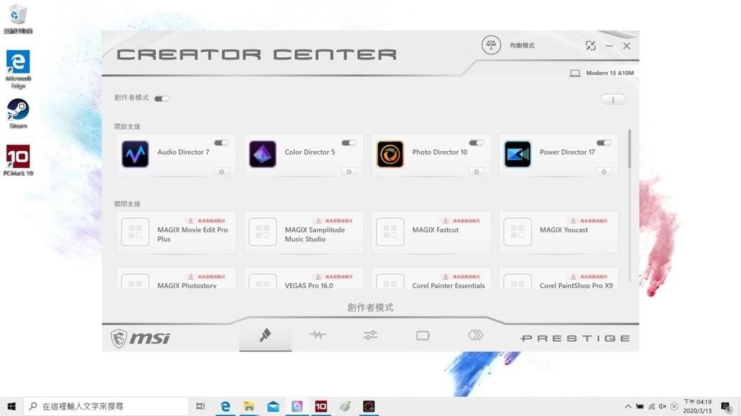The height and width of the screenshot is (416, 741).
Task: Toggle Audio Director 7 support switch
Action: tap(221, 143)
